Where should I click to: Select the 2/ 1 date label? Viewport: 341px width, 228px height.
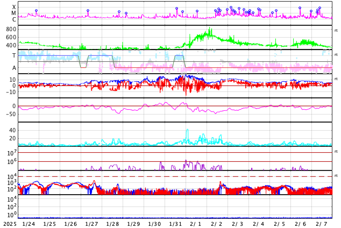coord(196,224)
